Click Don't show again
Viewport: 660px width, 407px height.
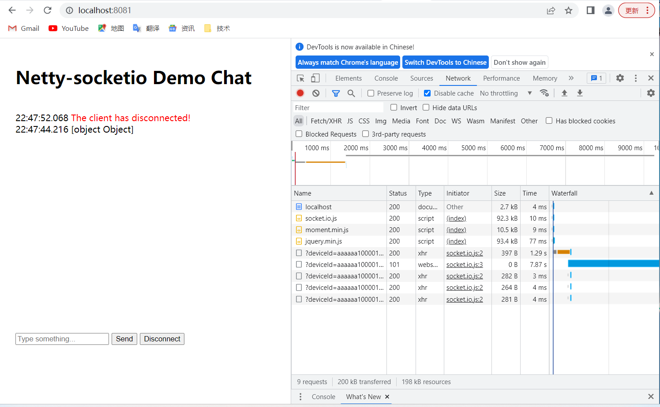(520, 63)
